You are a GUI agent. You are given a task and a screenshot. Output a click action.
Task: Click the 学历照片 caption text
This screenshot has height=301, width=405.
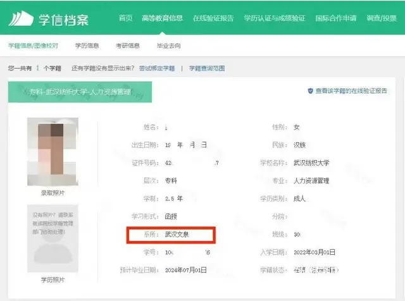53,280
